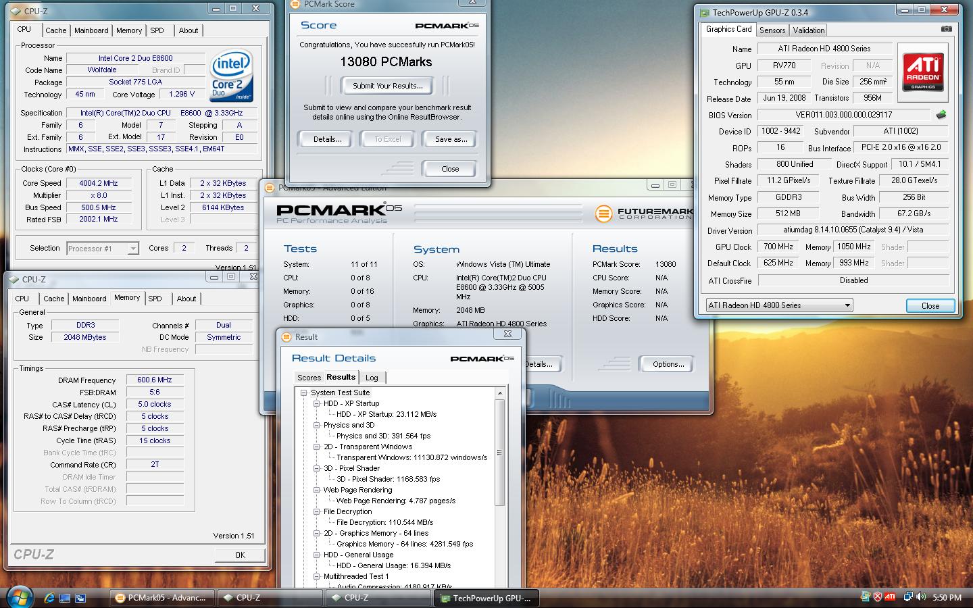Viewport: 973px width, 608px height.
Task: Switch to the Validation tab in GPU-Z
Action: click(808, 30)
